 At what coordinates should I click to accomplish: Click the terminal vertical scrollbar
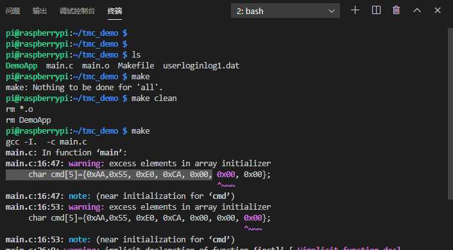tap(450, 113)
